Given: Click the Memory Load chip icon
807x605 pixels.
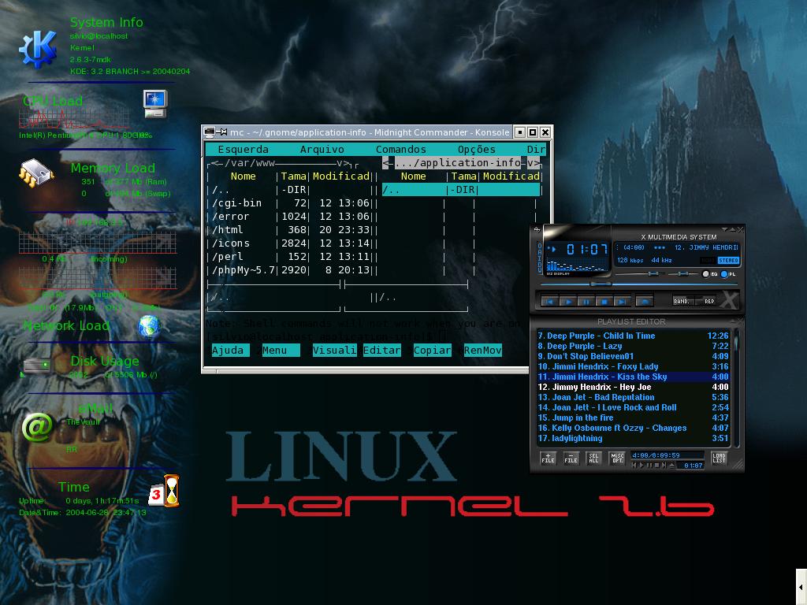Looking at the screenshot, I should coord(36,173).
